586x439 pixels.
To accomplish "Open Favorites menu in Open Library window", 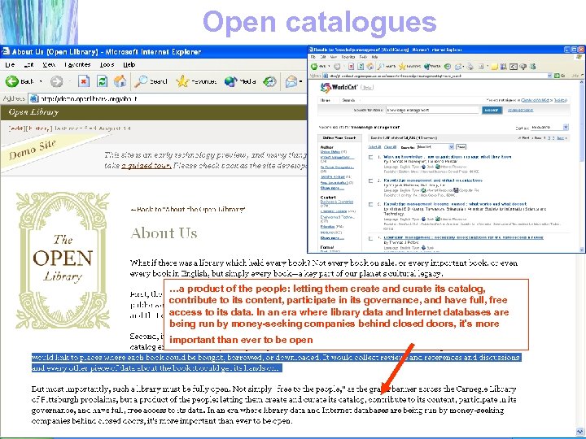I will 77,64.
